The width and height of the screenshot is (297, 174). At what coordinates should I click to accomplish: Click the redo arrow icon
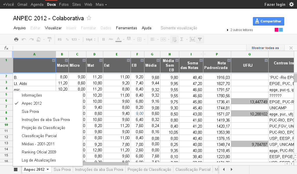(x=31, y=39)
